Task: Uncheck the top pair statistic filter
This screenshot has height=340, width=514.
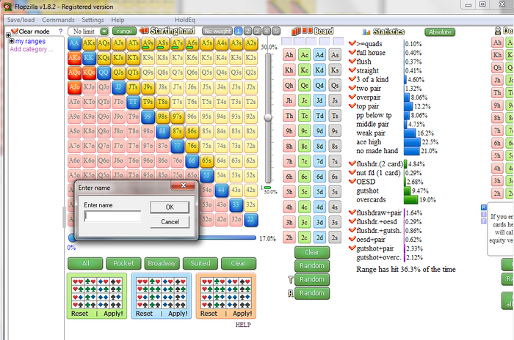Action: coord(352,106)
